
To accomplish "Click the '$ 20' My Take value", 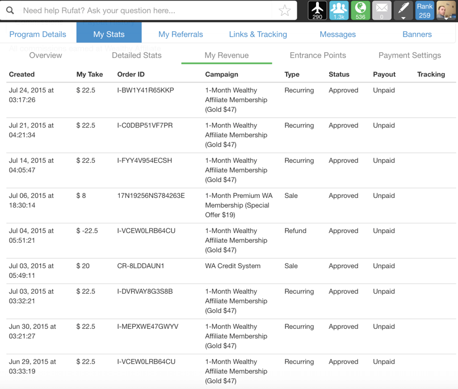I will [x=83, y=266].
